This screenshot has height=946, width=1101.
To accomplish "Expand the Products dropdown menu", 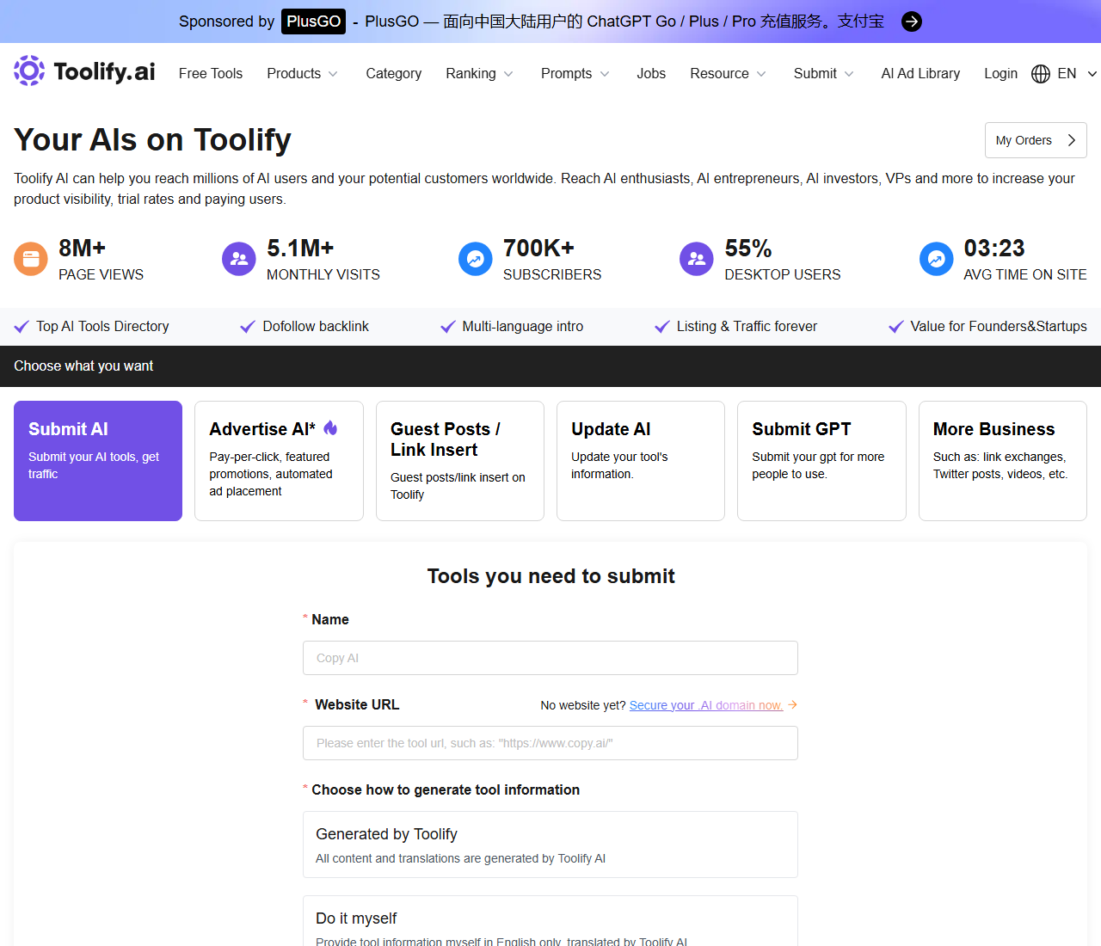I will (x=303, y=74).
